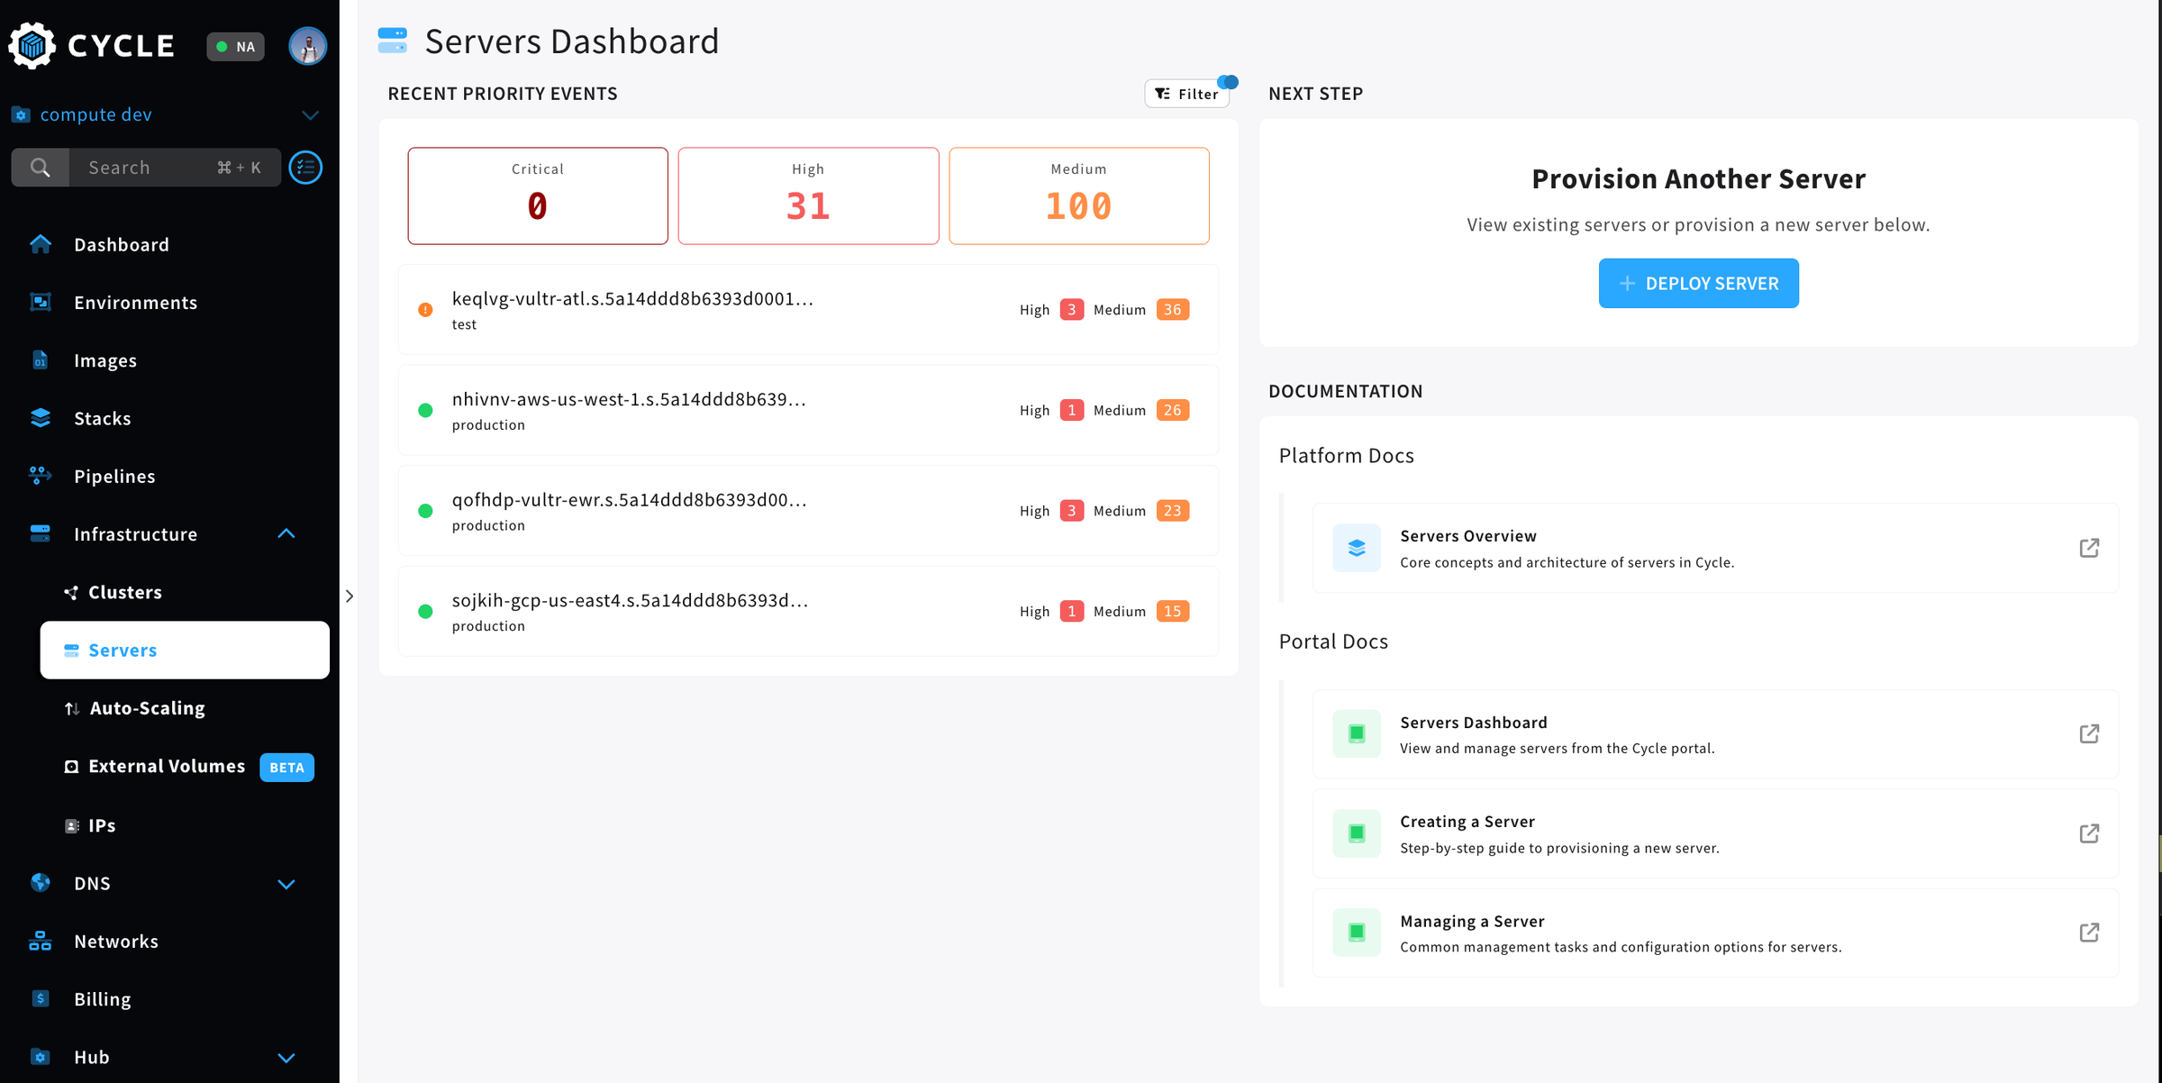Click the Environments sidebar icon

pos(41,302)
